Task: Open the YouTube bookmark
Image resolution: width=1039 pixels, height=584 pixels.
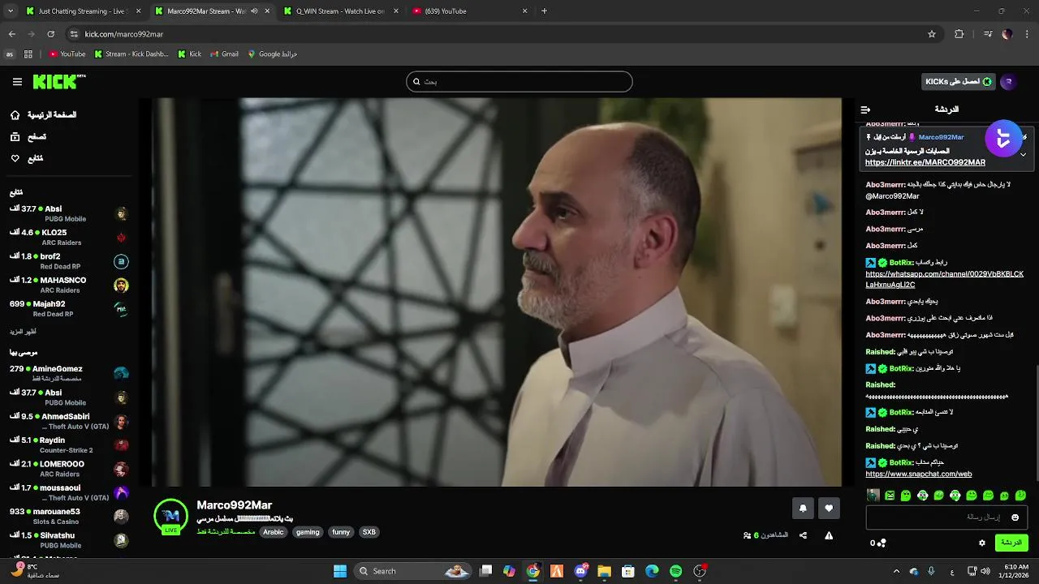Action: point(67,54)
